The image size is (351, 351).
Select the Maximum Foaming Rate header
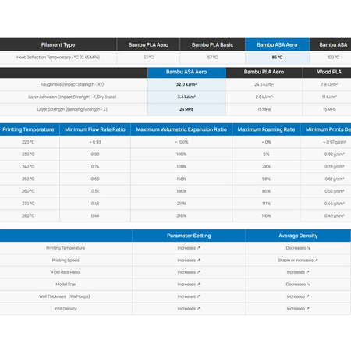click(x=266, y=129)
